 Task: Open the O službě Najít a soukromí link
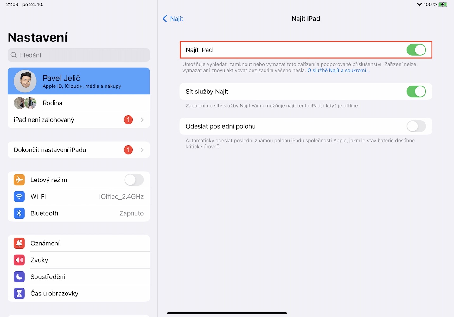point(338,71)
